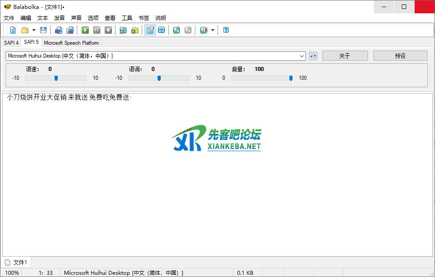This screenshot has height=277, width=435.
Task: Select the 文件1 document tab at bottom
Action: point(16,262)
